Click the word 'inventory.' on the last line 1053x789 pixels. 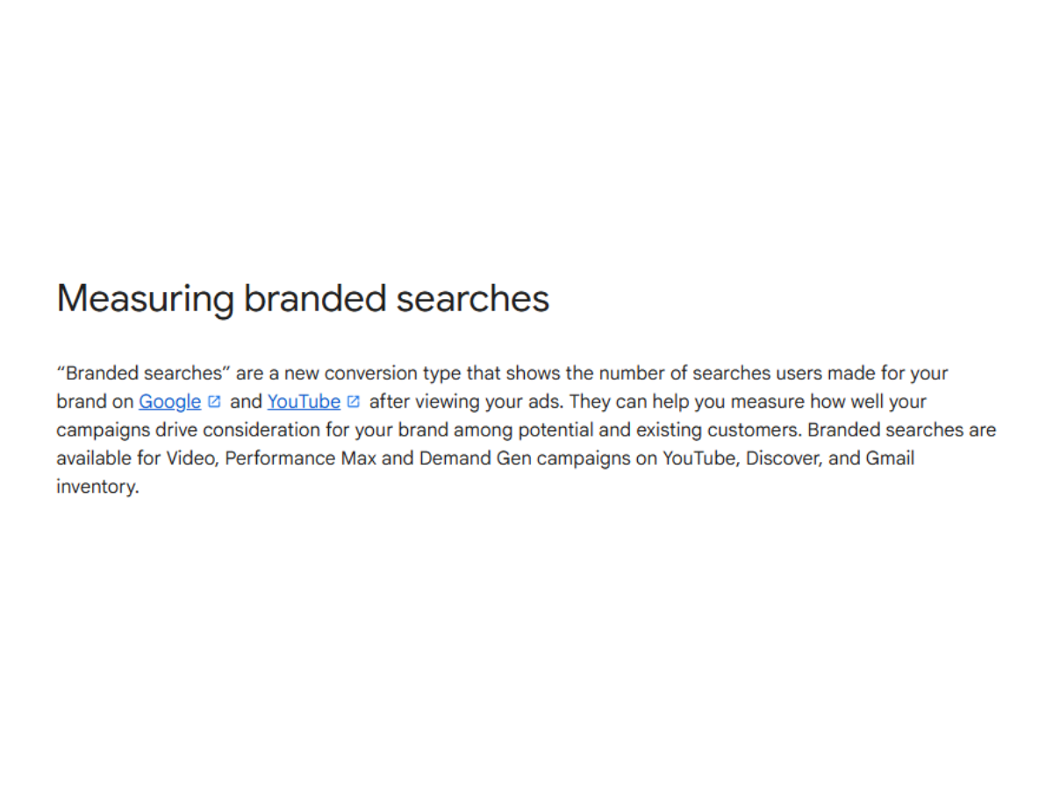[x=97, y=487]
